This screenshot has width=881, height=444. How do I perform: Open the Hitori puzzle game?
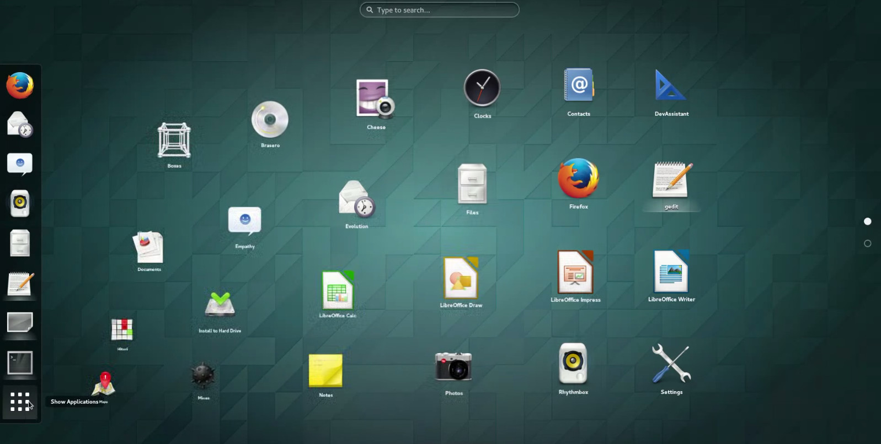[122, 329]
